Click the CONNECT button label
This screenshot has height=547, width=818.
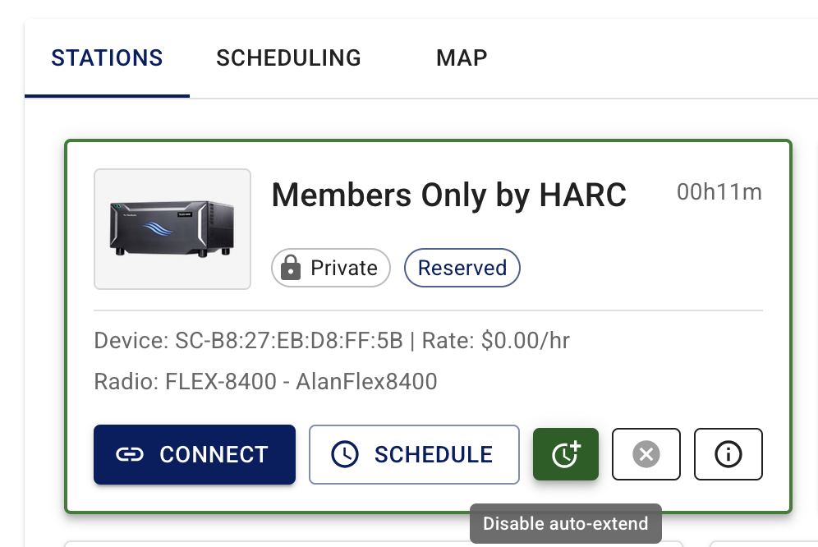click(214, 455)
